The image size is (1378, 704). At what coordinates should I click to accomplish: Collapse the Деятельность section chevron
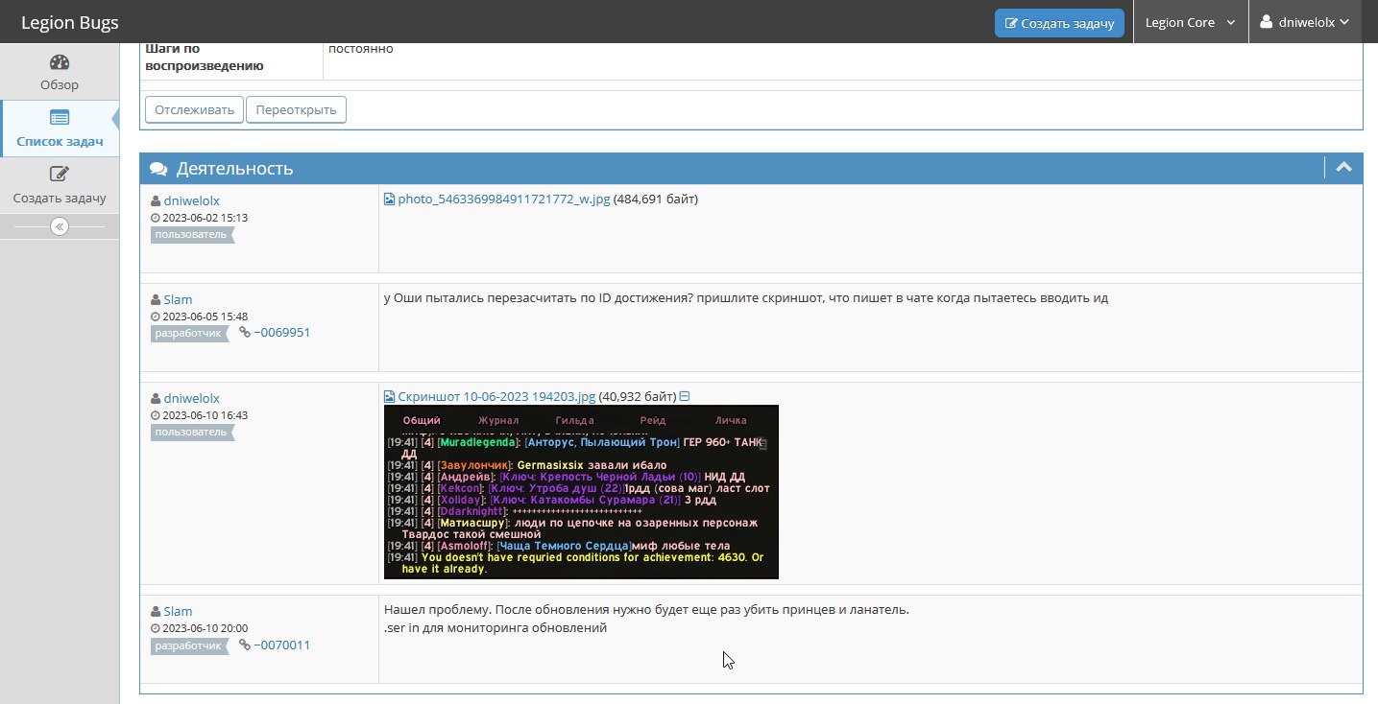[1343, 168]
